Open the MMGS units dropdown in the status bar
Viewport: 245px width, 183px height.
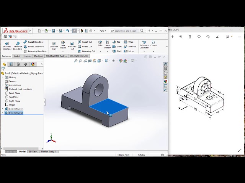coord(149,155)
